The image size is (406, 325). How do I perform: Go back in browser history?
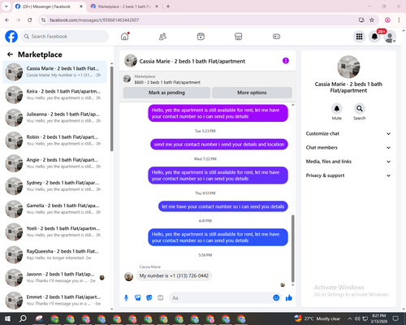pyautogui.click(x=7, y=19)
